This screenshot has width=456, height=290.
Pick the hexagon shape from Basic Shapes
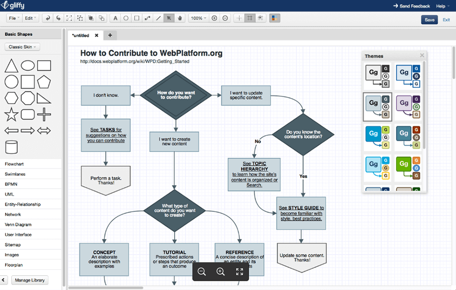tap(11, 98)
